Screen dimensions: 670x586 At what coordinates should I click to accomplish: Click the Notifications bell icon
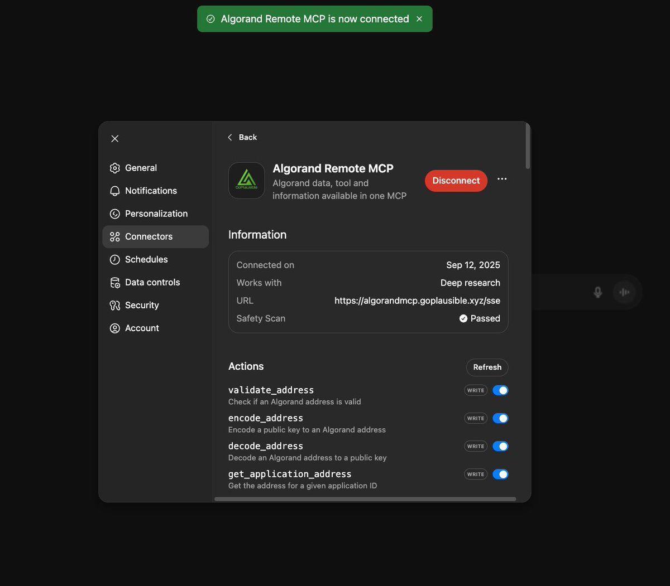click(x=115, y=191)
